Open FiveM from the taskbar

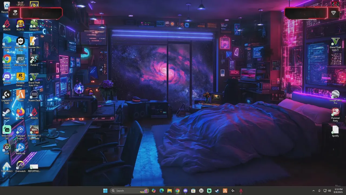tap(225, 191)
